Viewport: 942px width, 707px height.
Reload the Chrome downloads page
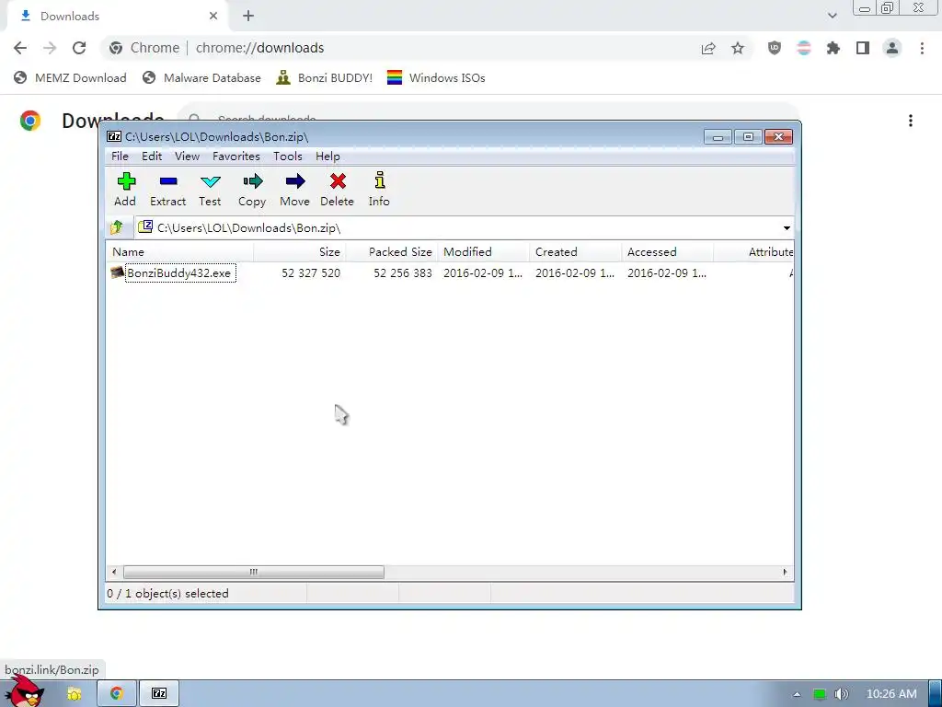click(x=79, y=48)
